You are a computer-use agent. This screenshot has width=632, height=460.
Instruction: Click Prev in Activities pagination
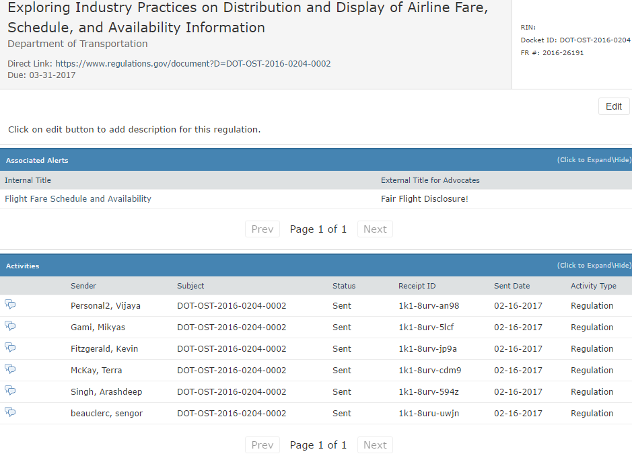(x=262, y=445)
